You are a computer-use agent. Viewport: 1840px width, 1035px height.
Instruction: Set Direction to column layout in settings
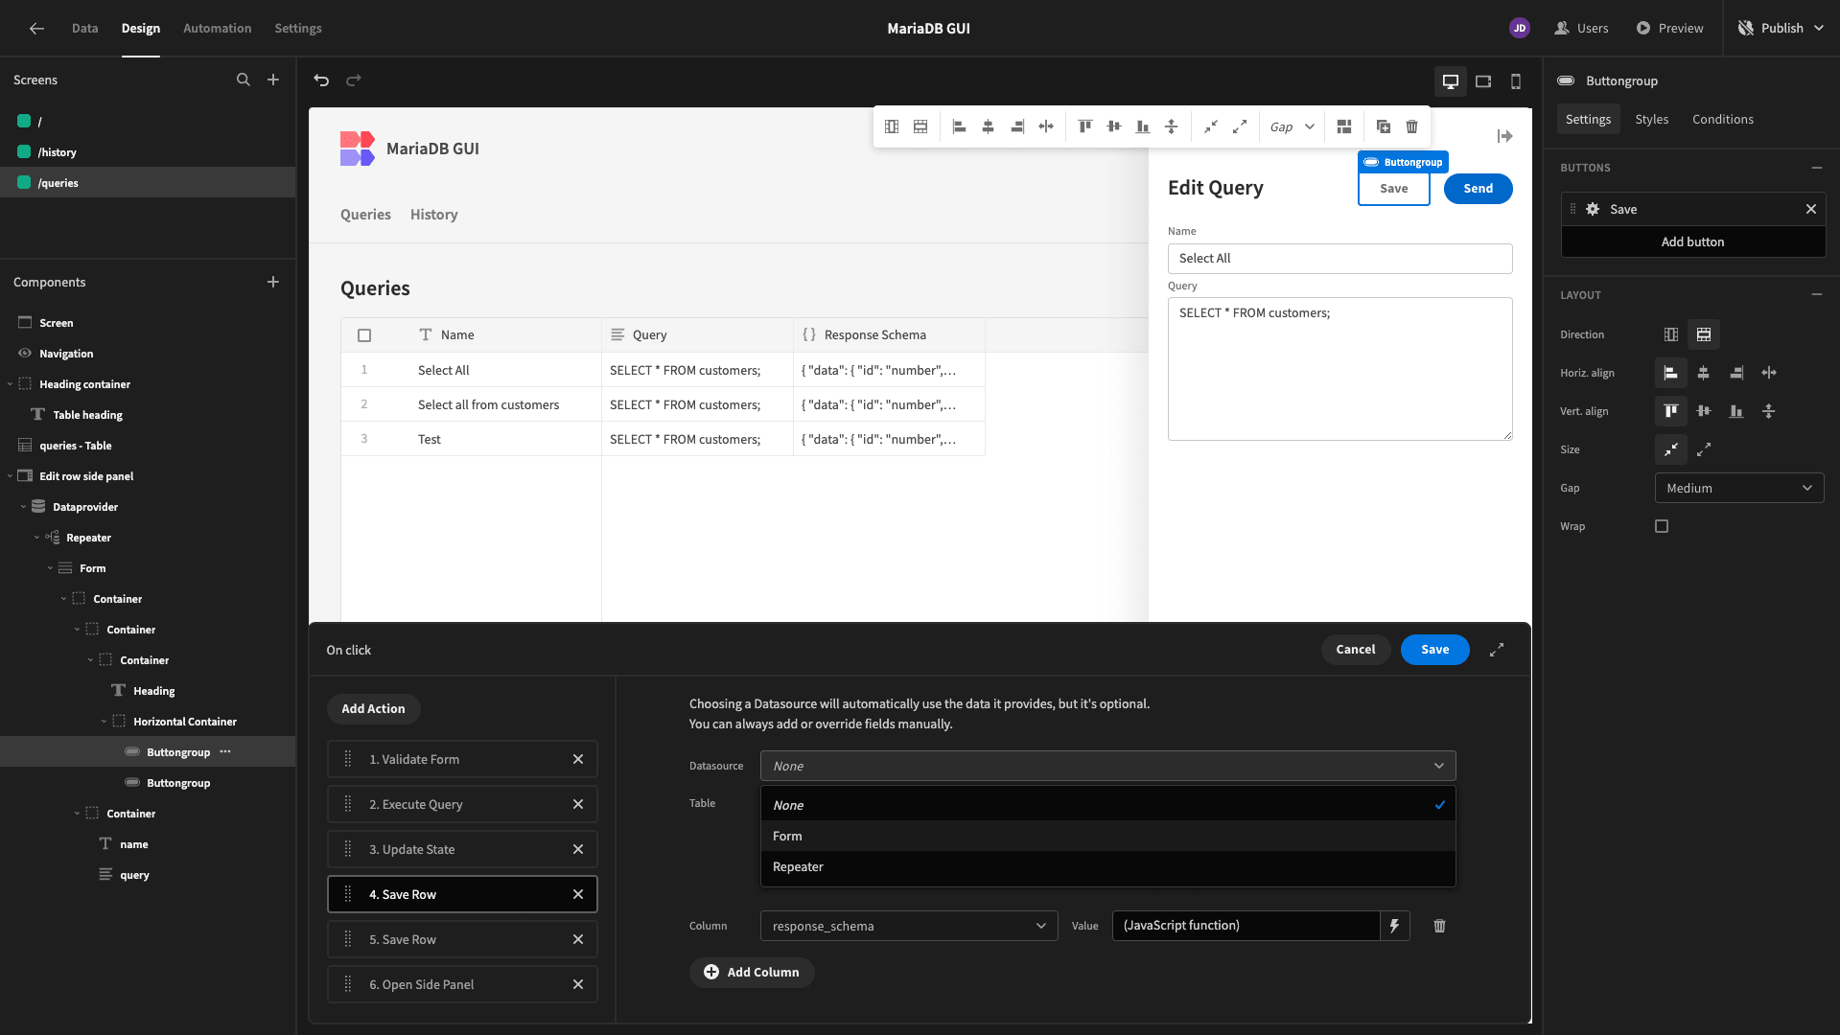click(x=1671, y=334)
